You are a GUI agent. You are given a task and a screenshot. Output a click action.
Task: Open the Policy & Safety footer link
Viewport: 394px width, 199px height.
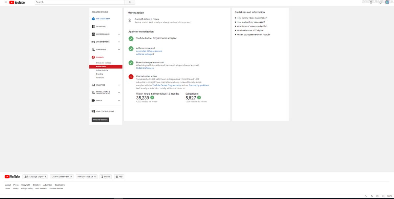[27, 188]
